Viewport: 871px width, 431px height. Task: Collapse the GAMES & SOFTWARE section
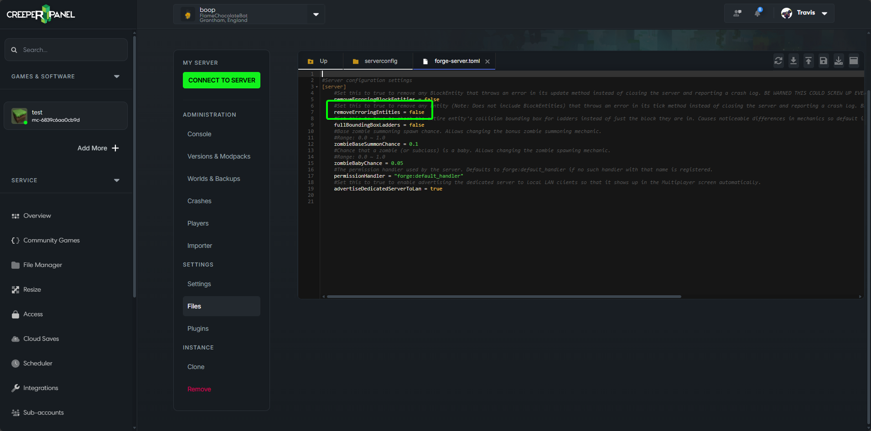(117, 76)
